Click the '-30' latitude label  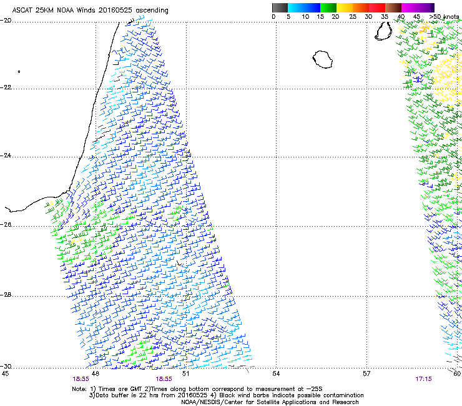[x=6, y=366]
